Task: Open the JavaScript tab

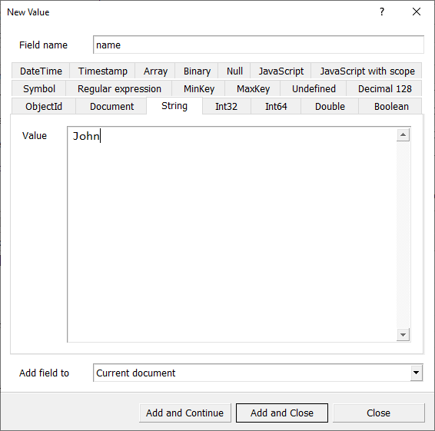Action: [281, 71]
